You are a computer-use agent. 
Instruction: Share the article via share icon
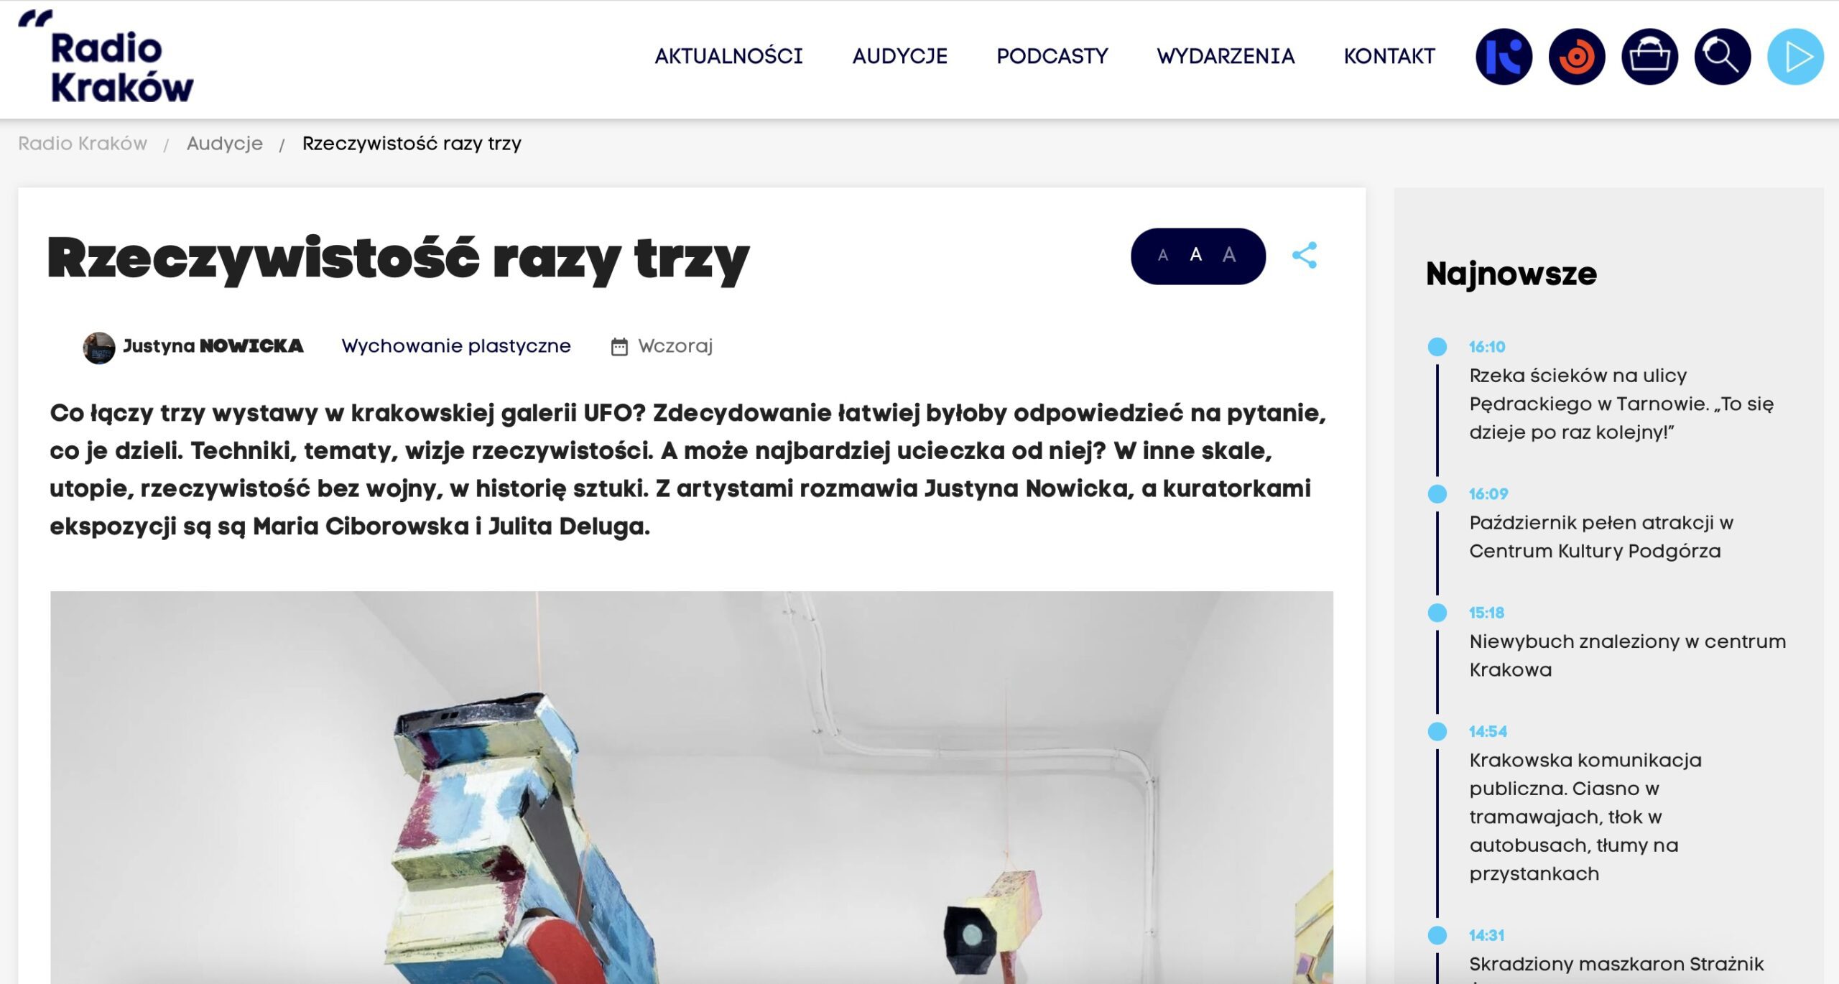pos(1305,255)
